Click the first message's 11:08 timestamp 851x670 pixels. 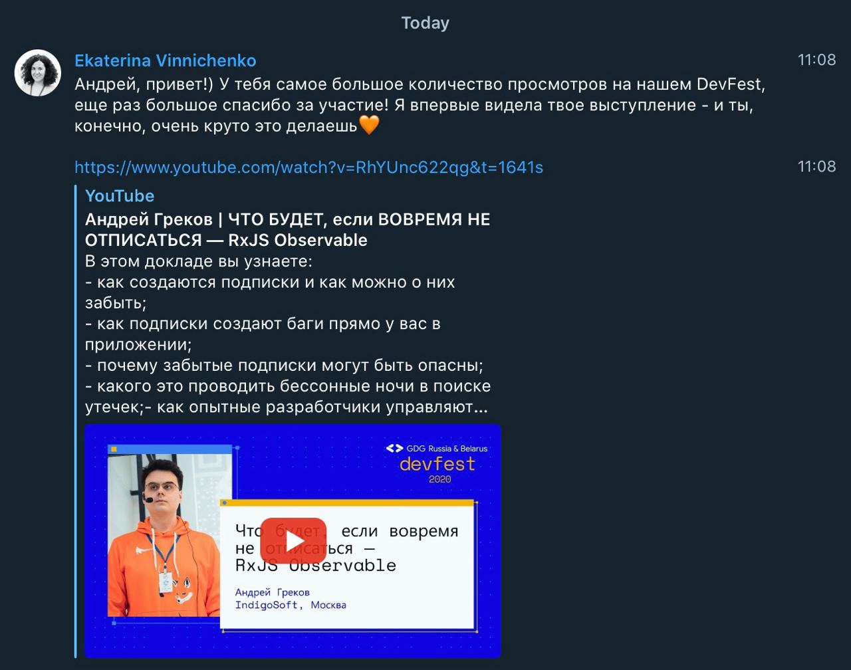[816, 60]
